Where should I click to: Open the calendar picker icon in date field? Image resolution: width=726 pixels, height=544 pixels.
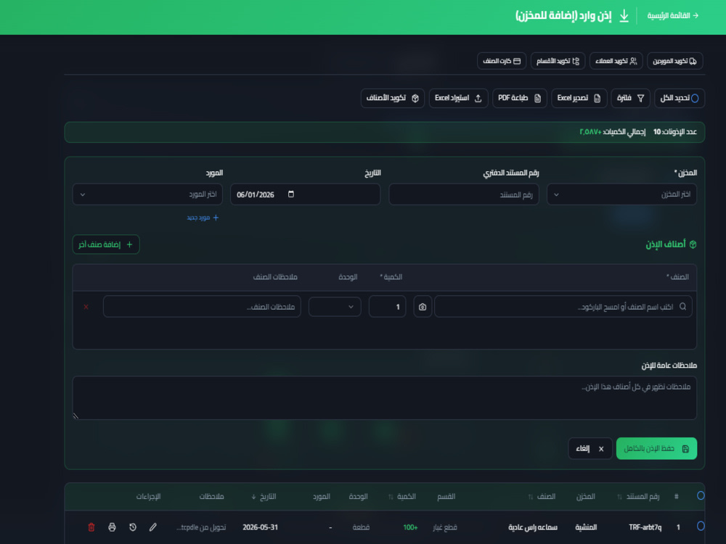coord(291,194)
